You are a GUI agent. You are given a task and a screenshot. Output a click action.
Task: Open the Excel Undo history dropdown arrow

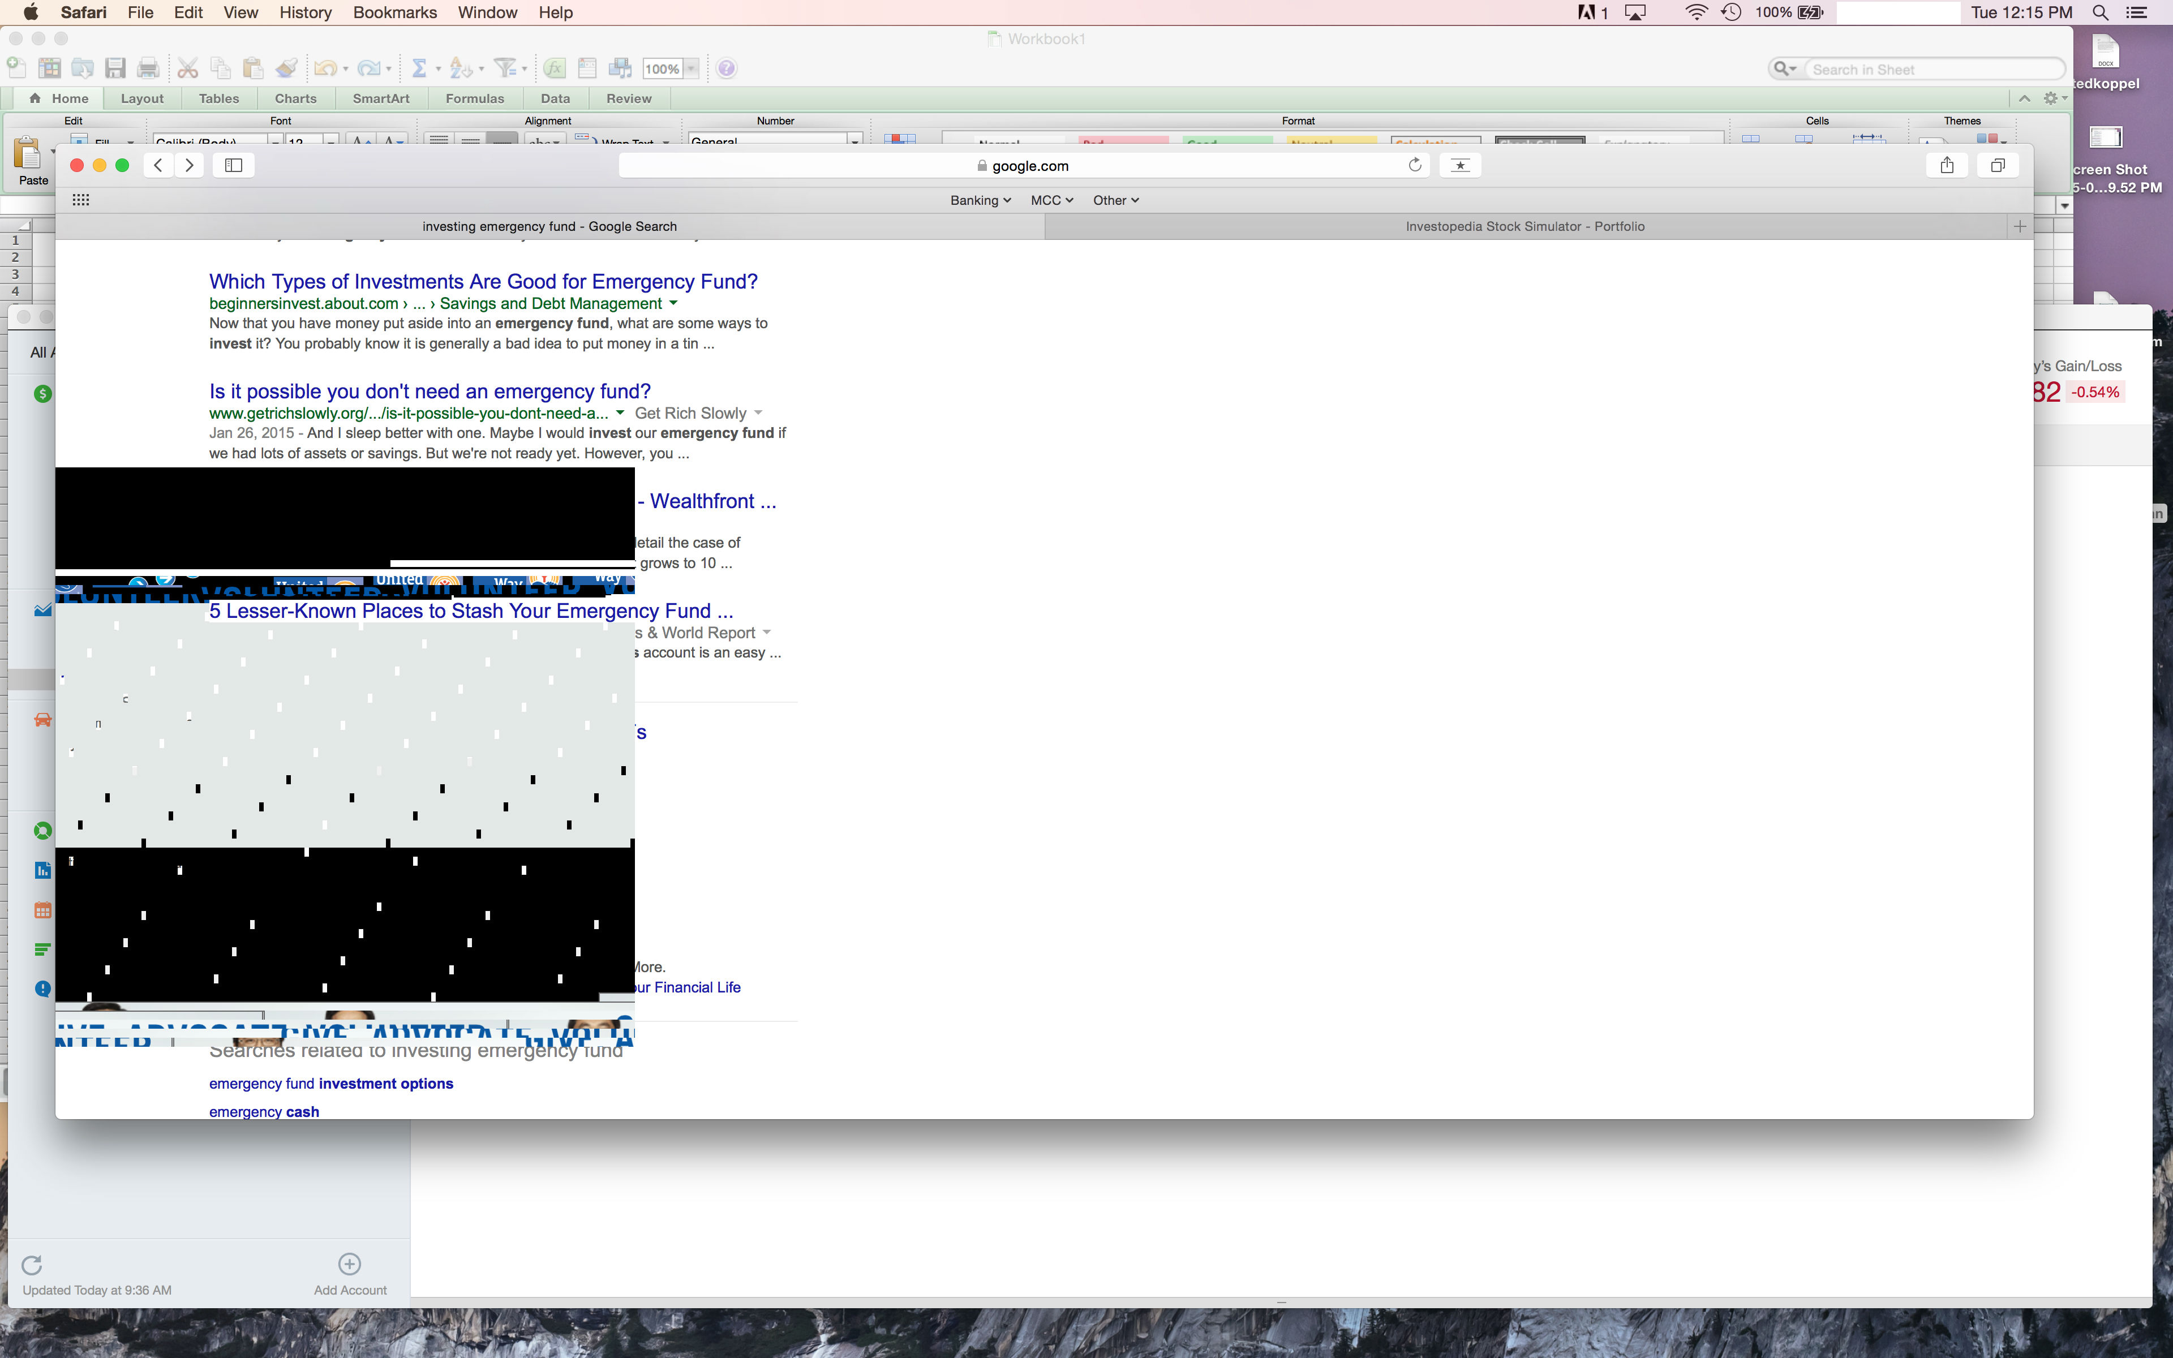(346, 68)
